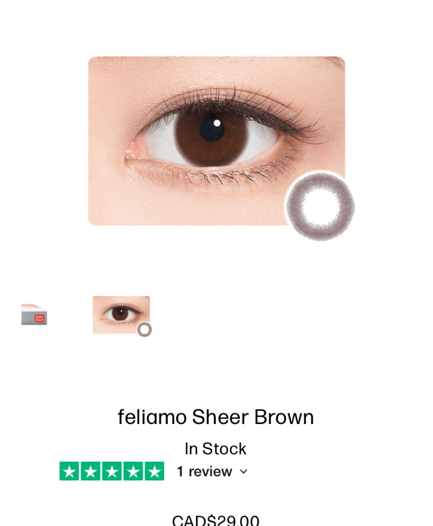433x526 pixels.
Task: Click the feliamo Sheer Brown title
Action: coord(216,417)
